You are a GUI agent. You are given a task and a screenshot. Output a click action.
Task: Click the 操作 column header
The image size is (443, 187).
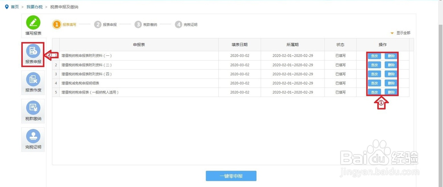coord(383,45)
